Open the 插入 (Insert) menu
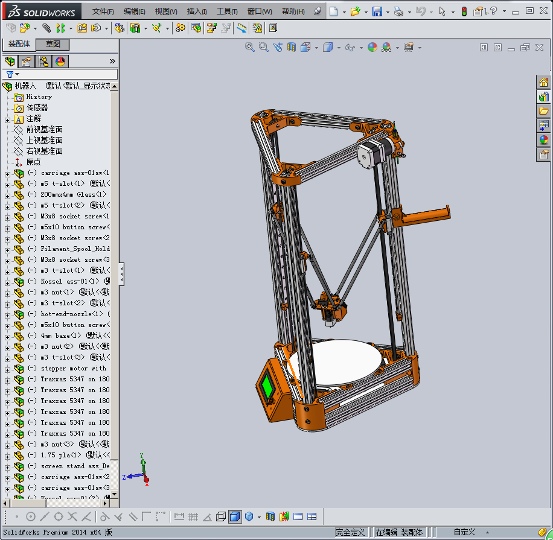Screen dimensions: 553x540 pyautogui.click(x=197, y=11)
